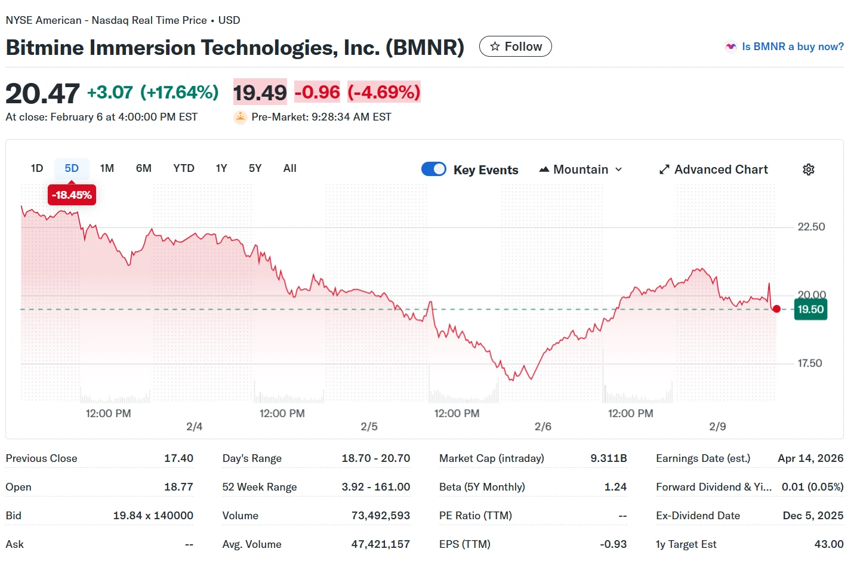Click the green 19.50 price label

pyautogui.click(x=810, y=309)
